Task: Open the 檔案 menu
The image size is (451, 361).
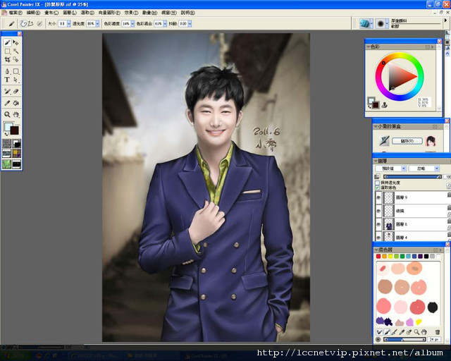Action: pyautogui.click(x=15, y=13)
